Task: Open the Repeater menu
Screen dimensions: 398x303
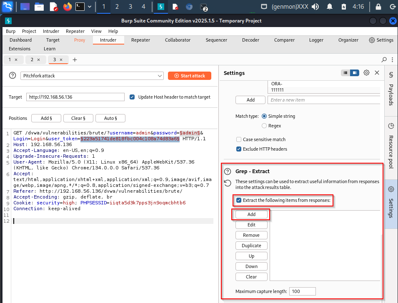Action: point(75,31)
